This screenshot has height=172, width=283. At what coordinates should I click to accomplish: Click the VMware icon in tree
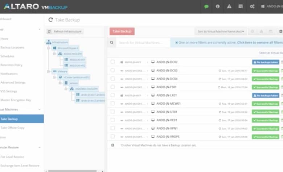pyautogui.click(x=54, y=71)
